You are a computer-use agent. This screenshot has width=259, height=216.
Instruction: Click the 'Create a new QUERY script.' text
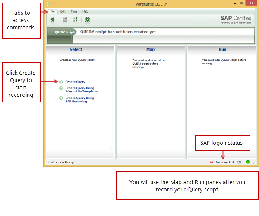coord(77,60)
